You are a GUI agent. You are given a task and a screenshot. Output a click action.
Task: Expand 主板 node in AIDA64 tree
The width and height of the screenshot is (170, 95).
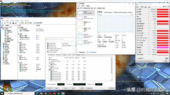click(x=2, y=43)
